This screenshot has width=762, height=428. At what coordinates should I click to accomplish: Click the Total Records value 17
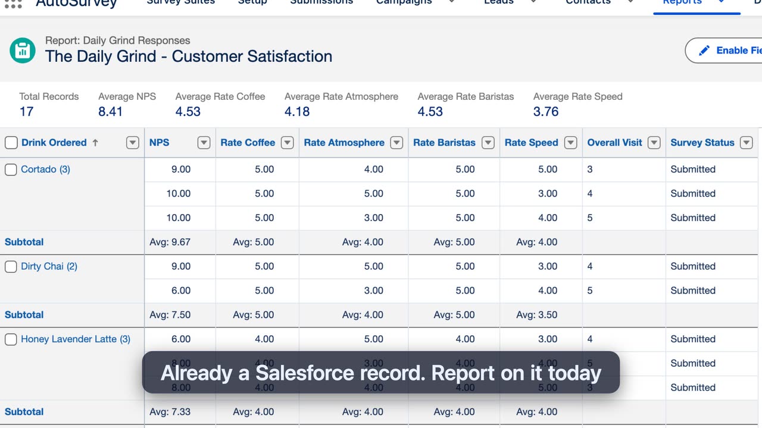point(26,112)
